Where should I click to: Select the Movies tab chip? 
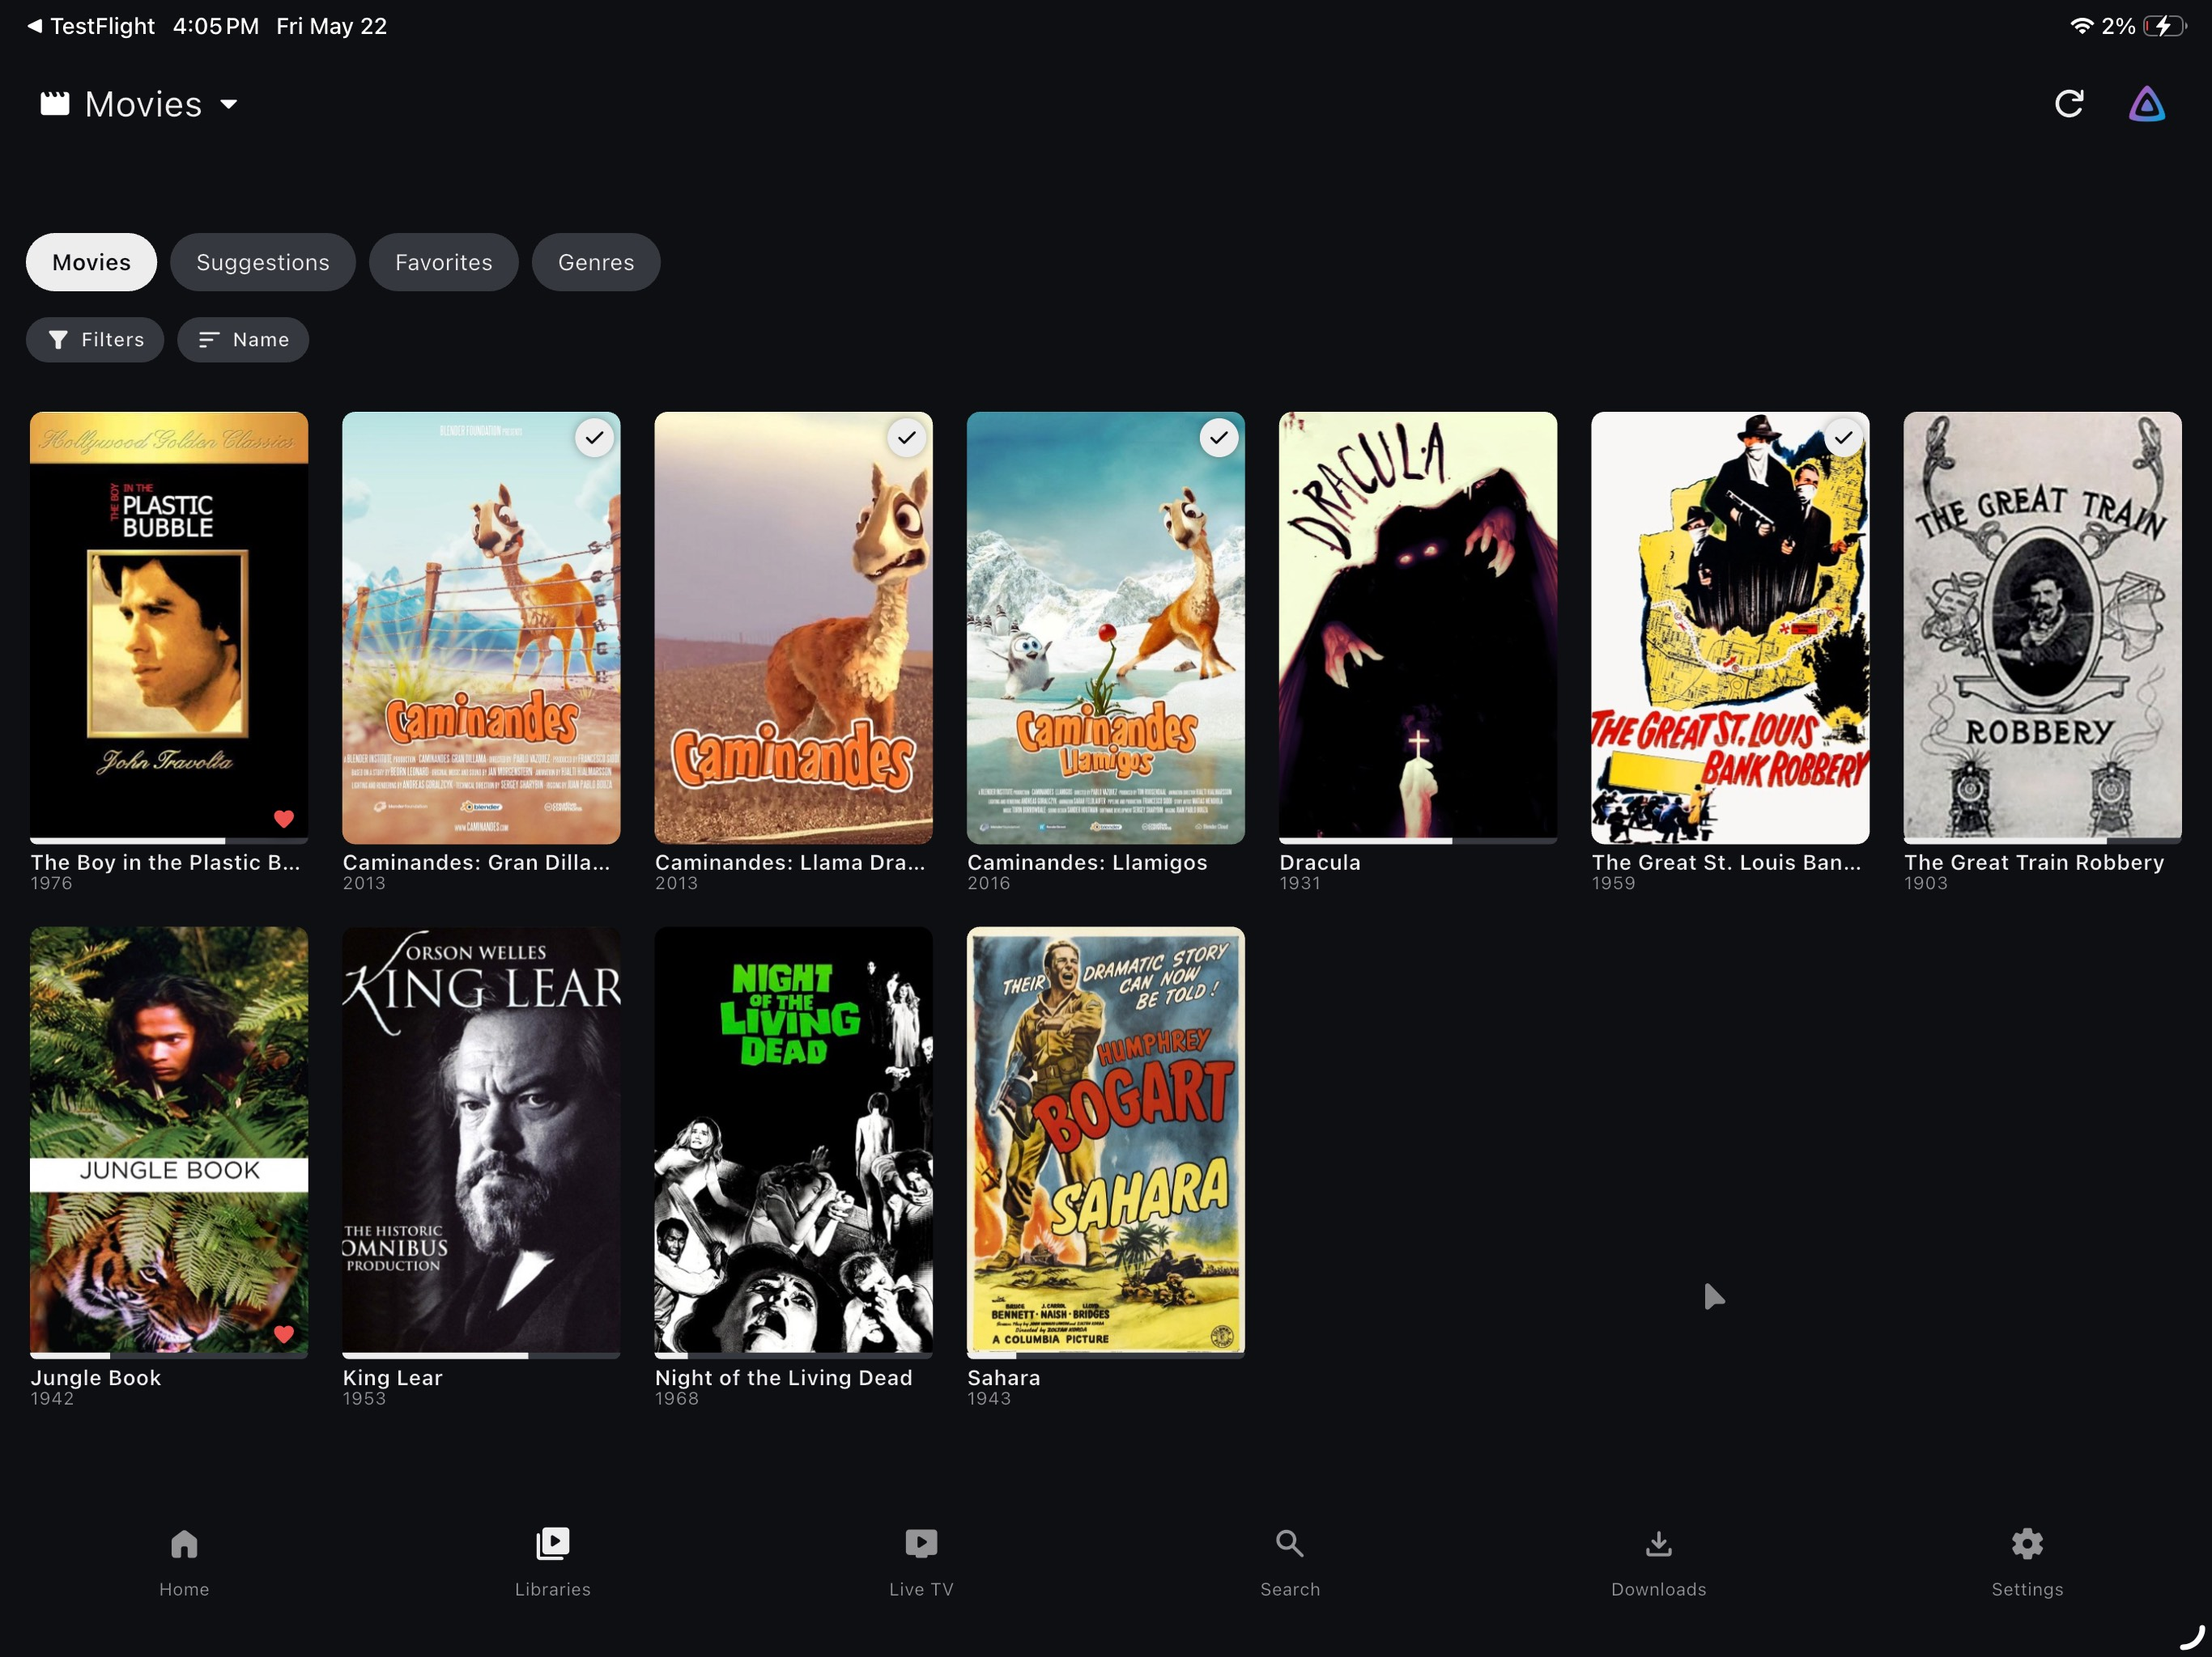point(91,262)
